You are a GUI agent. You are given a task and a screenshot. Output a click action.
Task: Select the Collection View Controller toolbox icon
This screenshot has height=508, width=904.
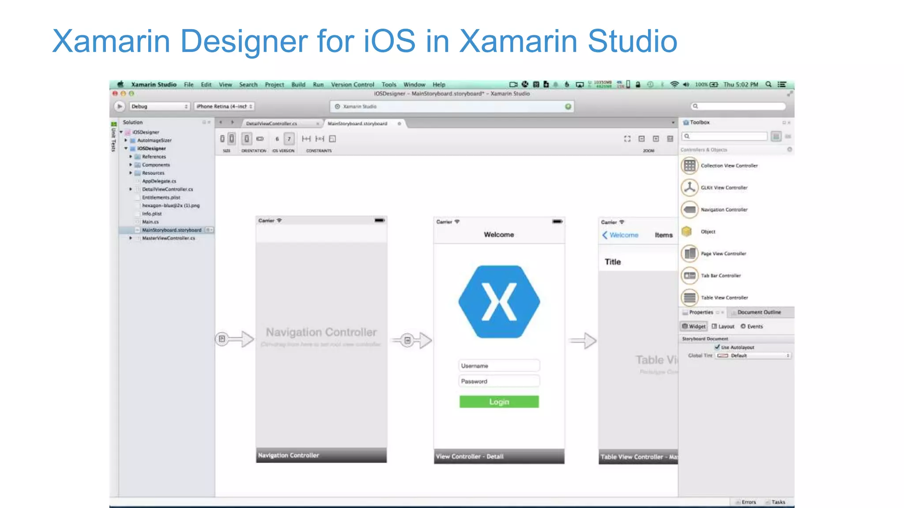tap(689, 165)
